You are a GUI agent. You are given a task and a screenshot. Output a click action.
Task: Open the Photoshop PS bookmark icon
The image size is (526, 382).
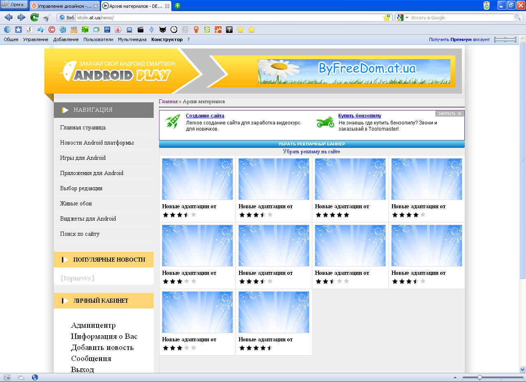coord(107,30)
